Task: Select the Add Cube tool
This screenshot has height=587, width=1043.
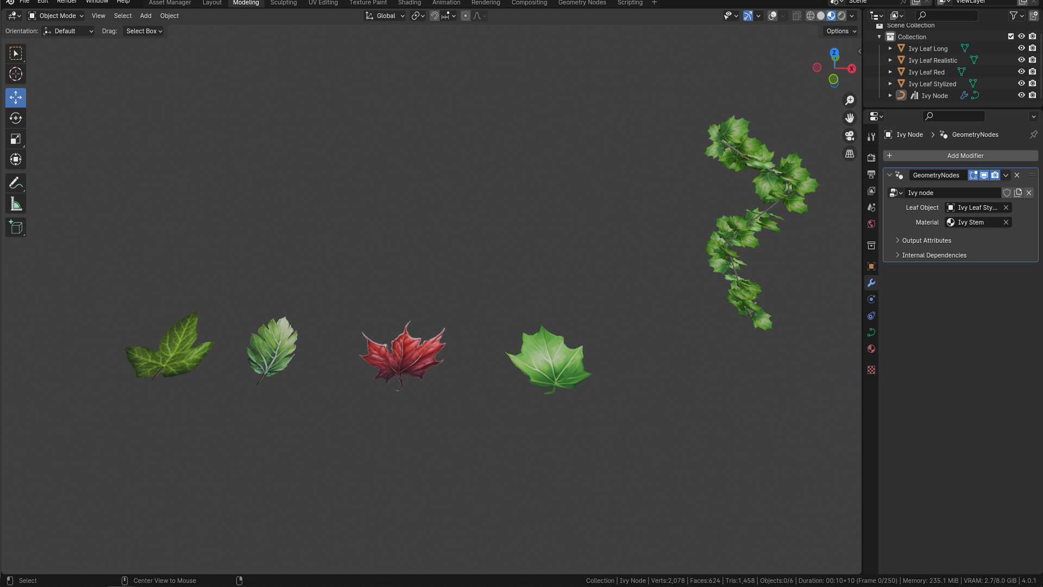Action: [15, 227]
